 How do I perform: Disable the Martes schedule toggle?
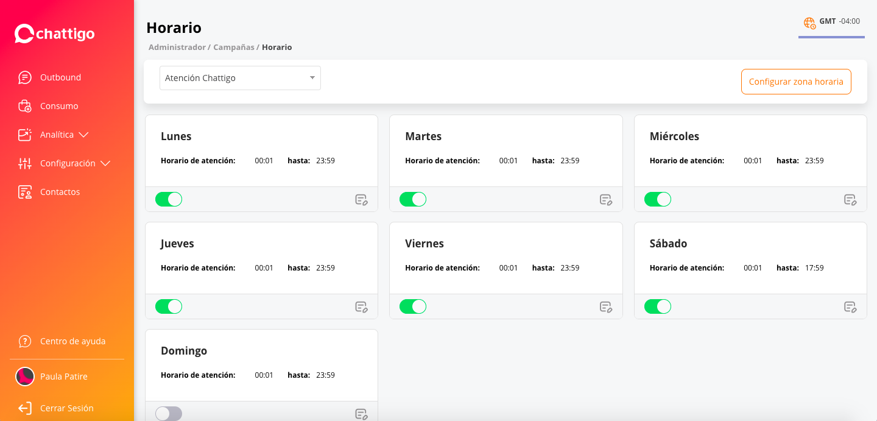pos(413,199)
